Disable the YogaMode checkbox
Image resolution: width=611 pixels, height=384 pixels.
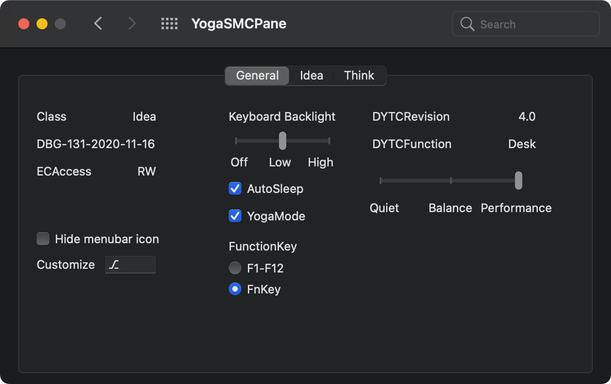[235, 216]
